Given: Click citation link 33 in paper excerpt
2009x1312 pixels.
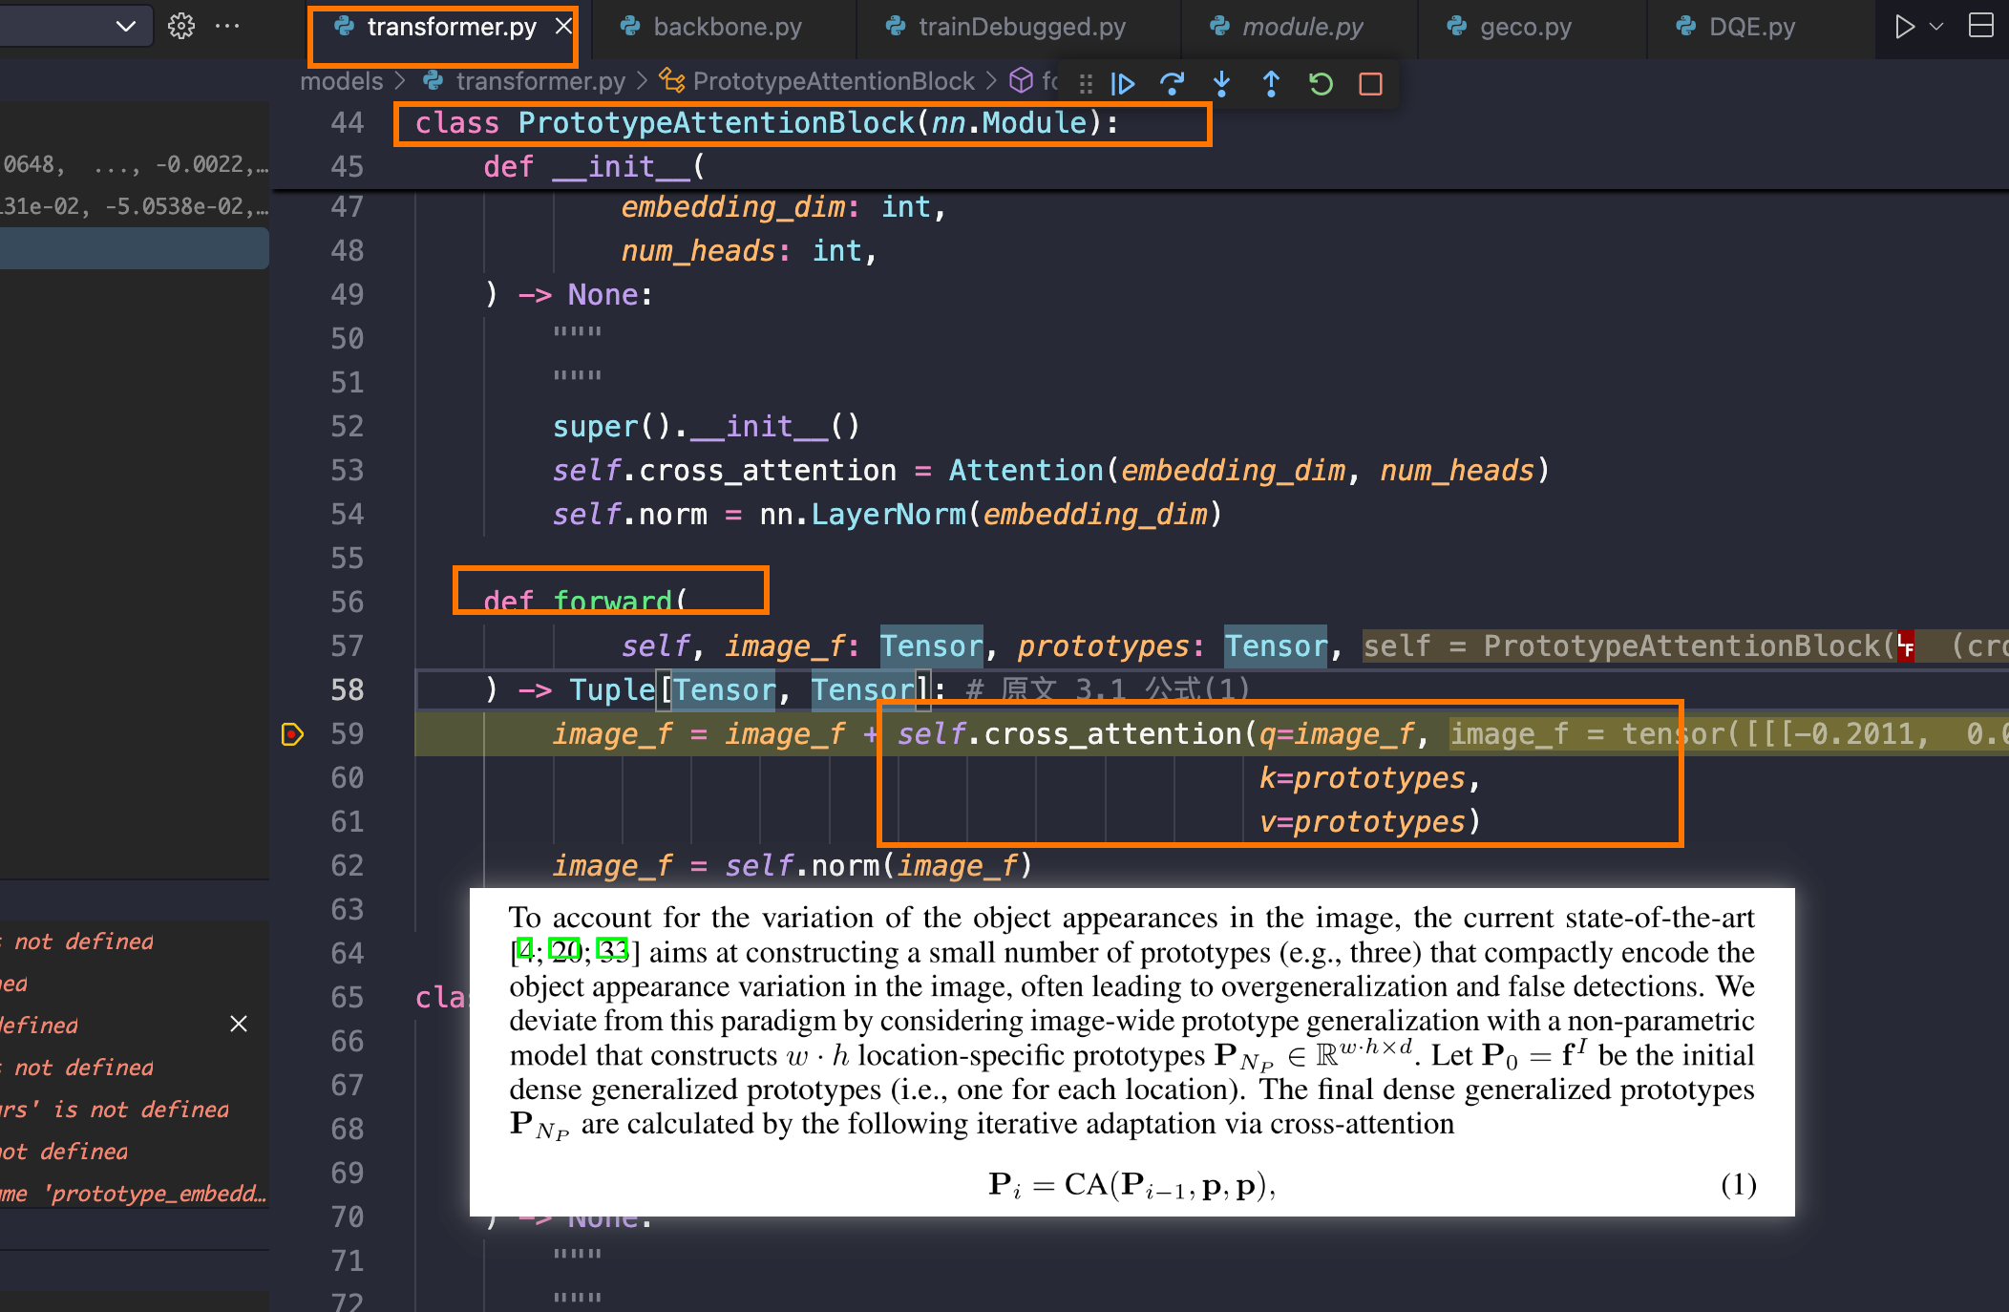Looking at the screenshot, I should (x=612, y=949).
